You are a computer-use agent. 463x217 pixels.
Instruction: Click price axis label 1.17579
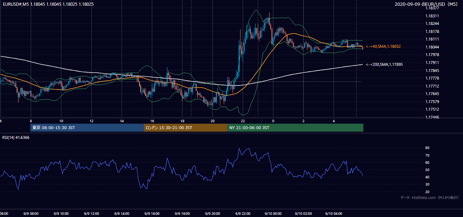click(x=432, y=102)
